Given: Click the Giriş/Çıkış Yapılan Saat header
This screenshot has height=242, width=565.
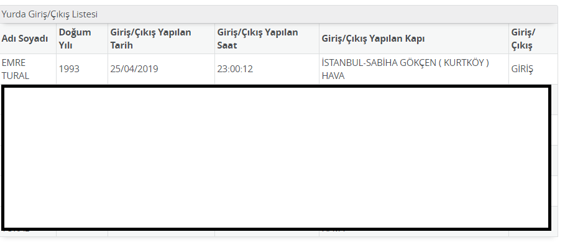Looking at the screenshot, I should click(x=257, y=39).
